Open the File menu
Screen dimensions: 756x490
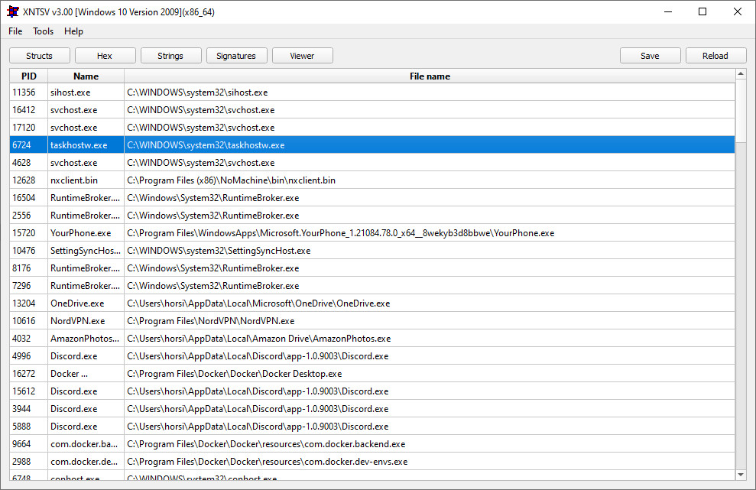click(x=15, y=31)
